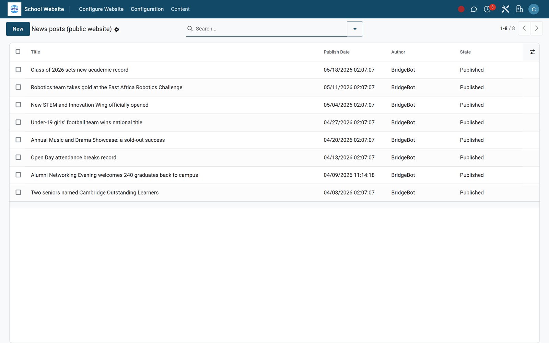Viewport: 549px width, 343px height.
Task: Click the red recording status indicator
Action: 461,9
